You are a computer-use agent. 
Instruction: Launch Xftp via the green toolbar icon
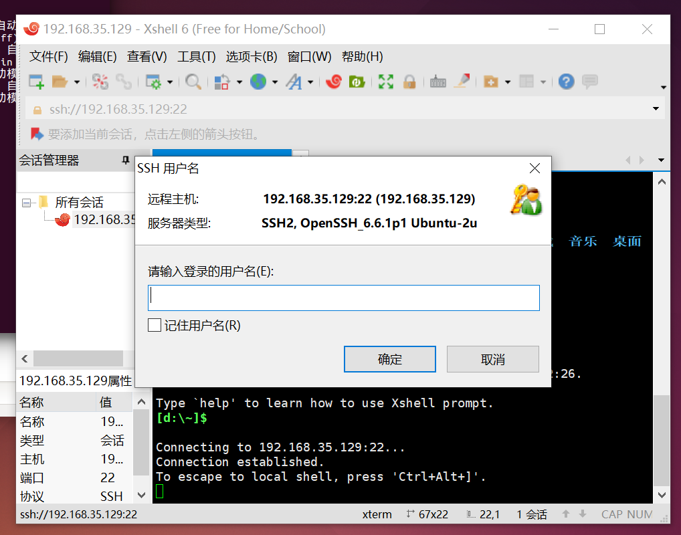point(357,82)
